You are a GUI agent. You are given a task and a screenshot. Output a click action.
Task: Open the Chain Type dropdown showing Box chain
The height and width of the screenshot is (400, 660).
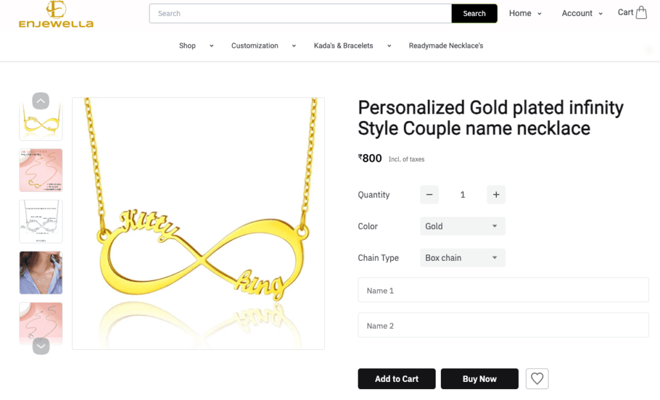click(x=462, y=258)
